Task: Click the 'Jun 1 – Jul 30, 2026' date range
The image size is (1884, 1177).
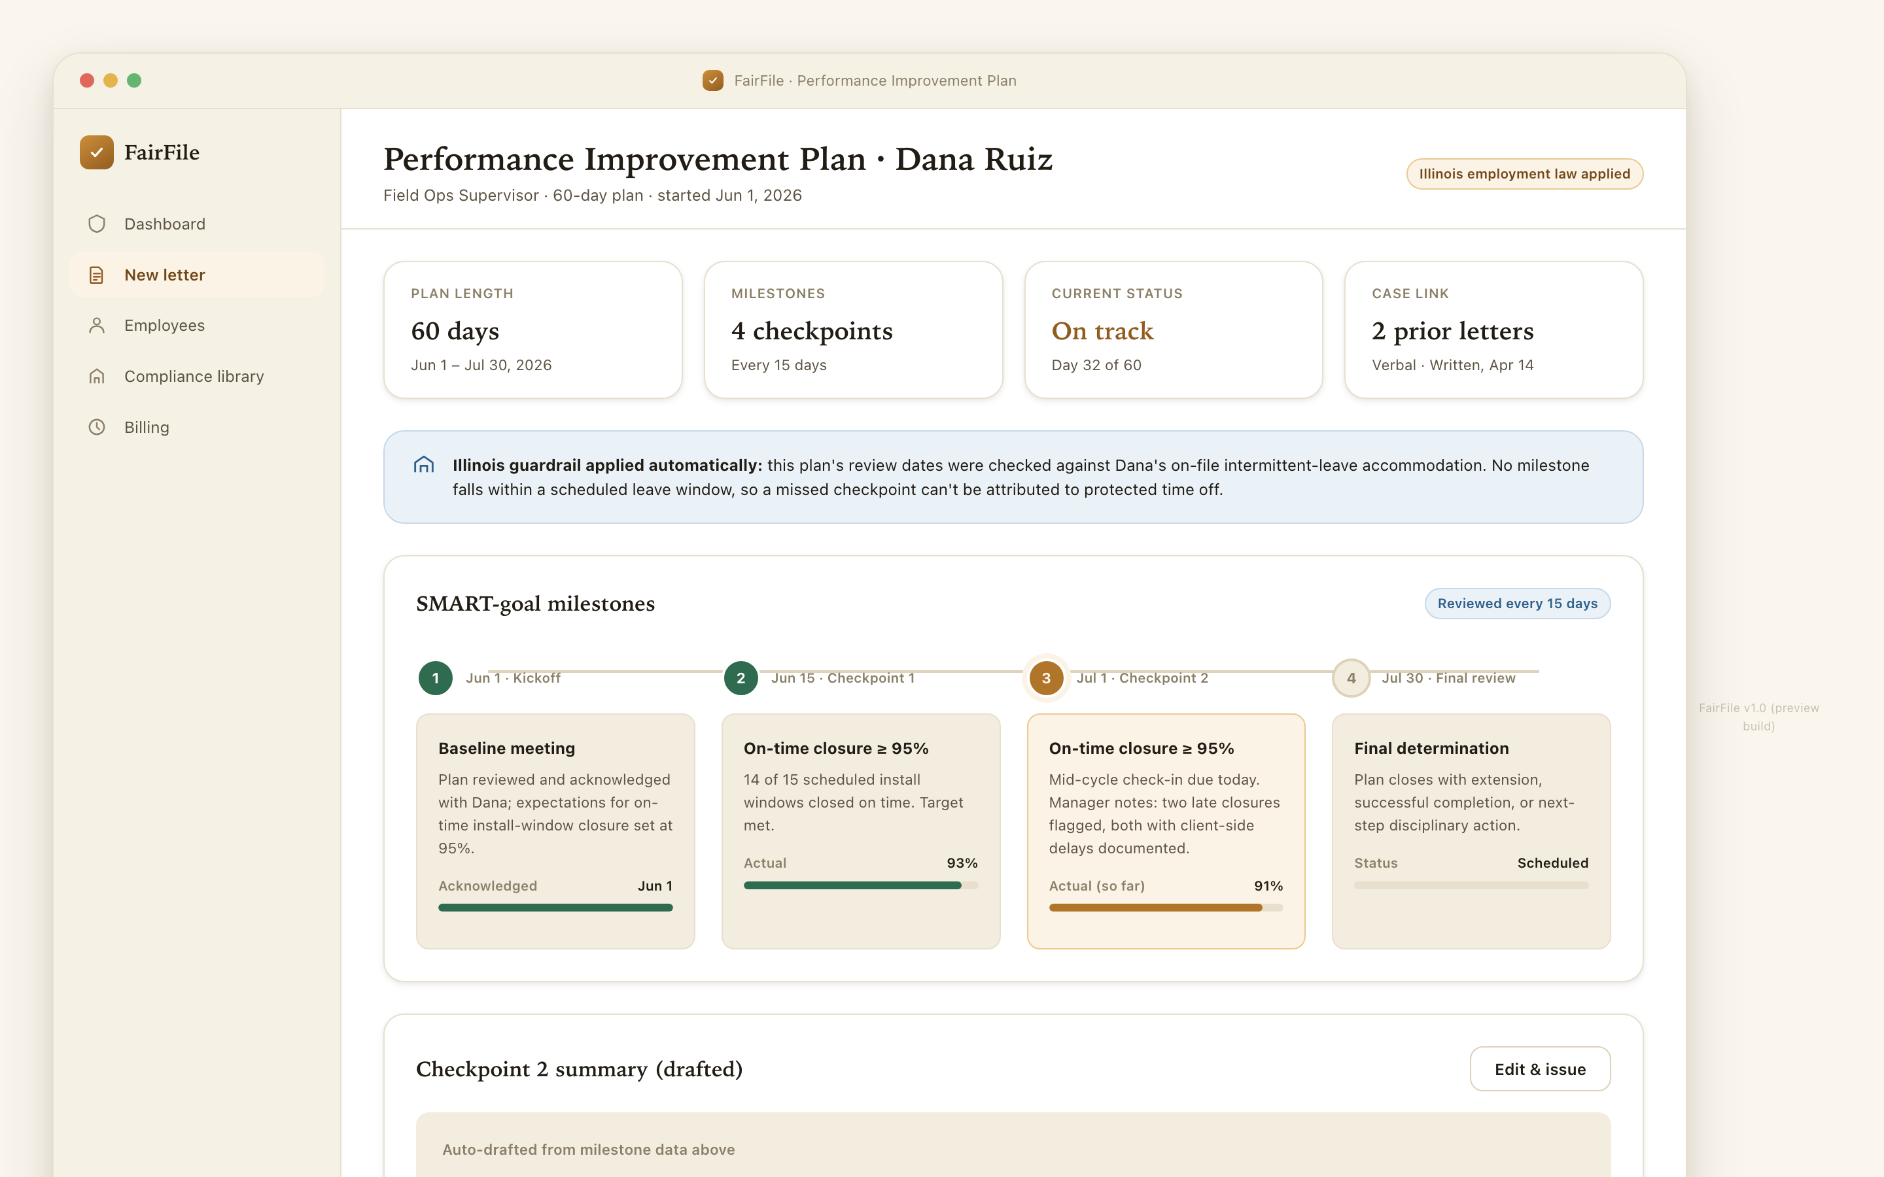Action: click(481, 365)
